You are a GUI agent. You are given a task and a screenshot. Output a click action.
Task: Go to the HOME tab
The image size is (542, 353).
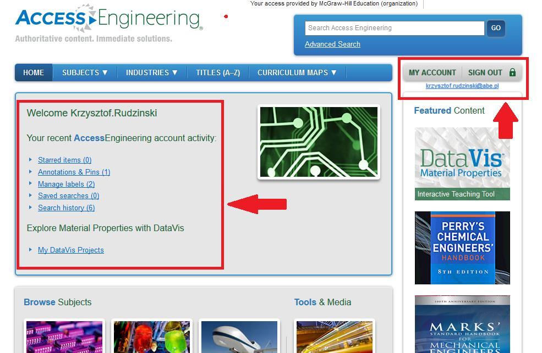click(x=34, y=72)
